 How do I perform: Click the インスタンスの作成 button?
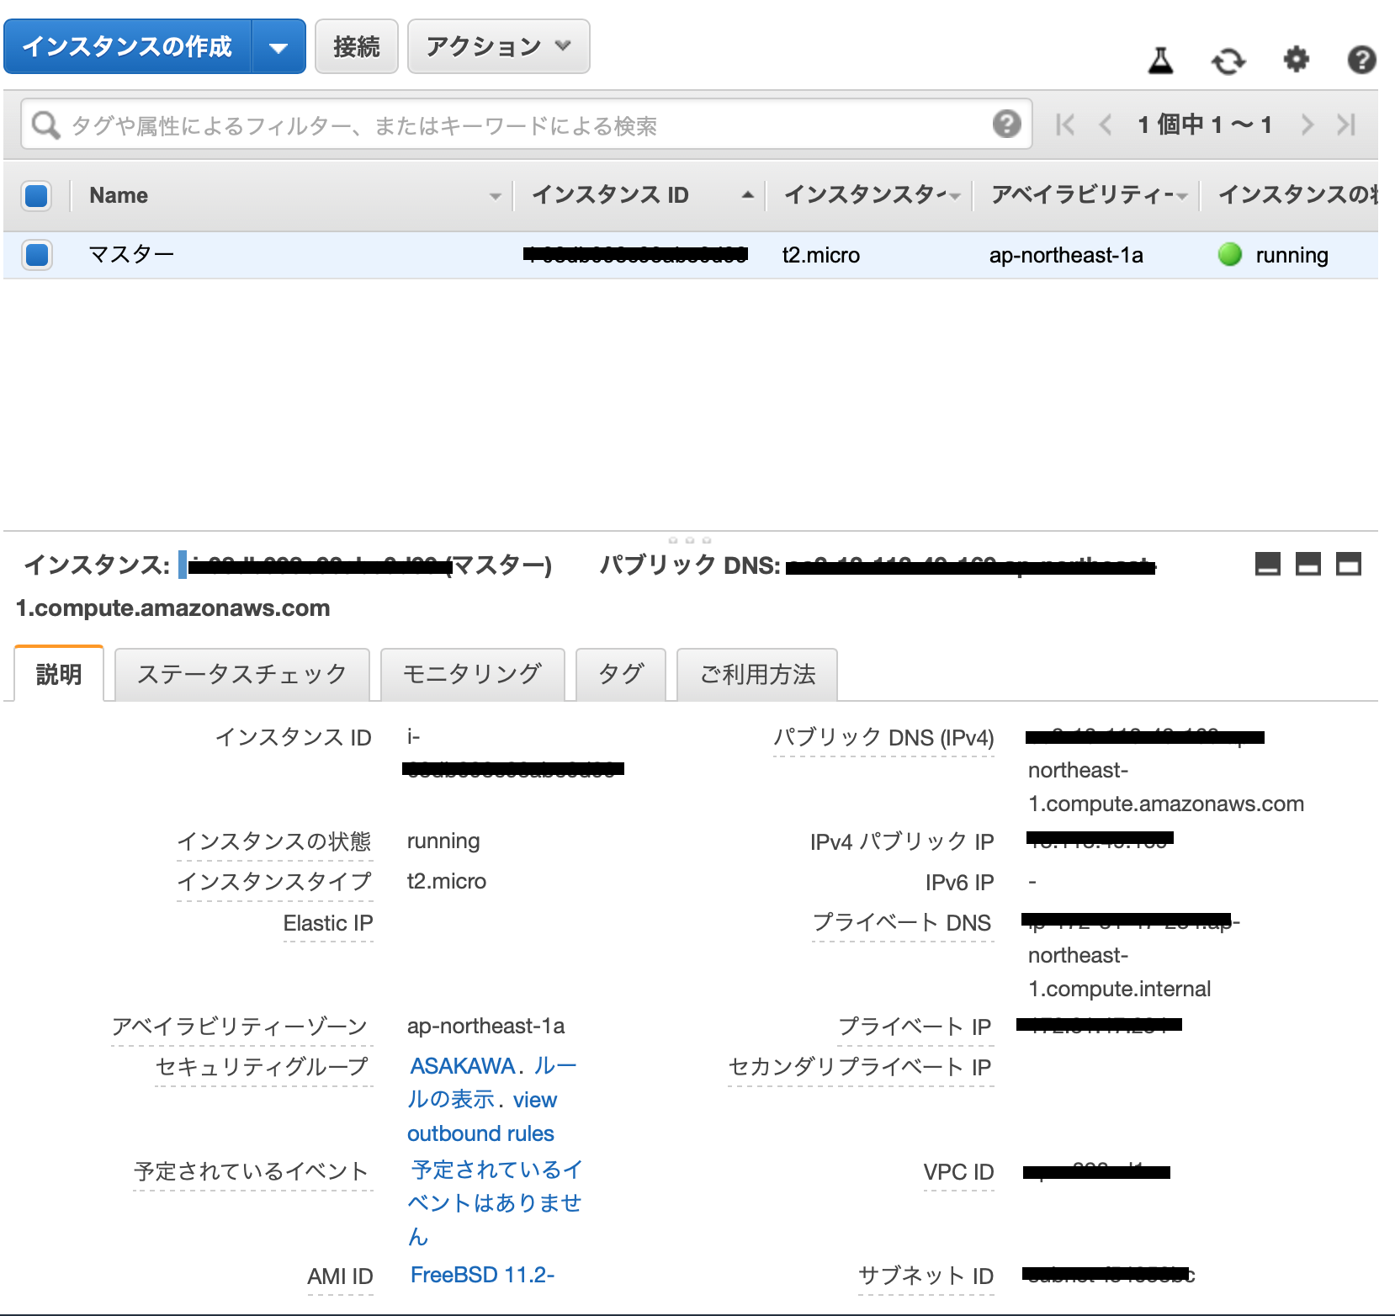pos(127,46)
